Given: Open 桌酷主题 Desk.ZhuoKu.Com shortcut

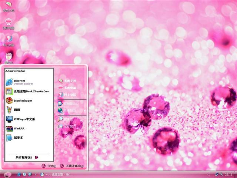Looking at the screenshot, I should pos(31,91).
